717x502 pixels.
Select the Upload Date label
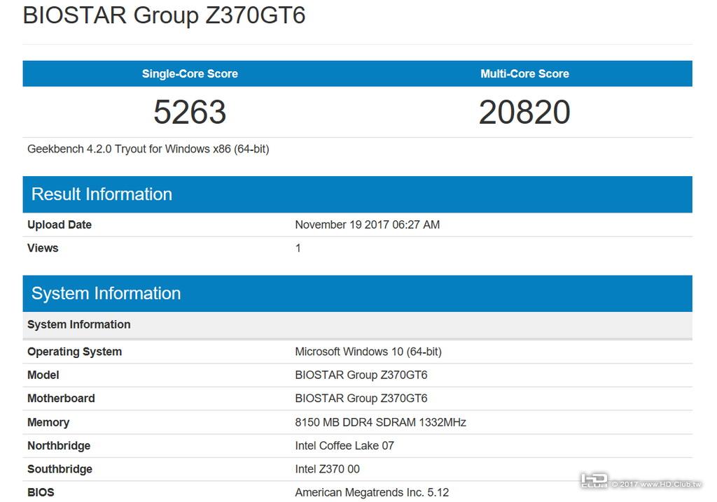(x=60, y=224)
